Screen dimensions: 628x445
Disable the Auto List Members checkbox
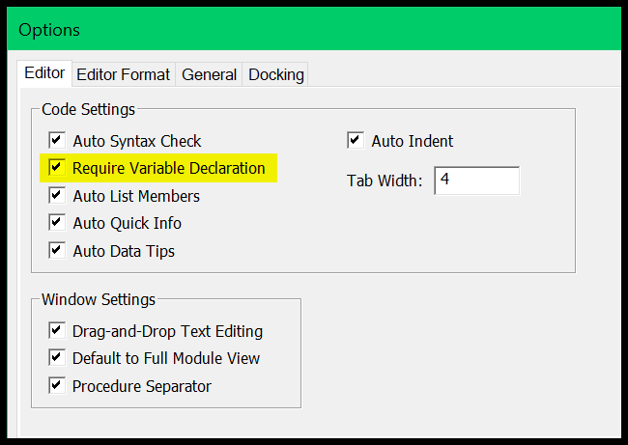(57, 195)
